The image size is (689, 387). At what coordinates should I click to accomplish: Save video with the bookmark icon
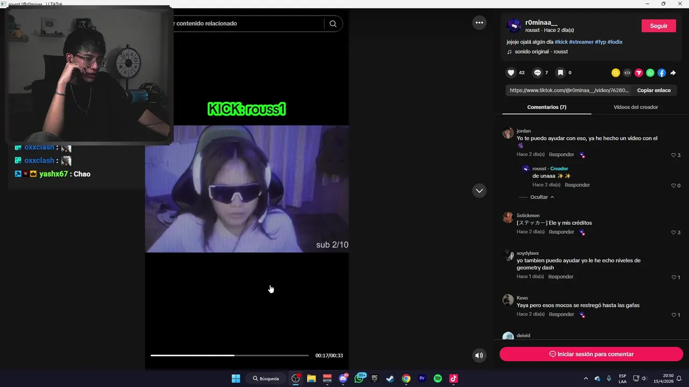(x=560, y=73)
